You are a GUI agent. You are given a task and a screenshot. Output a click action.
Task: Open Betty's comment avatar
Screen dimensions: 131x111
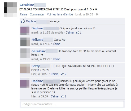tap(25, 68)
